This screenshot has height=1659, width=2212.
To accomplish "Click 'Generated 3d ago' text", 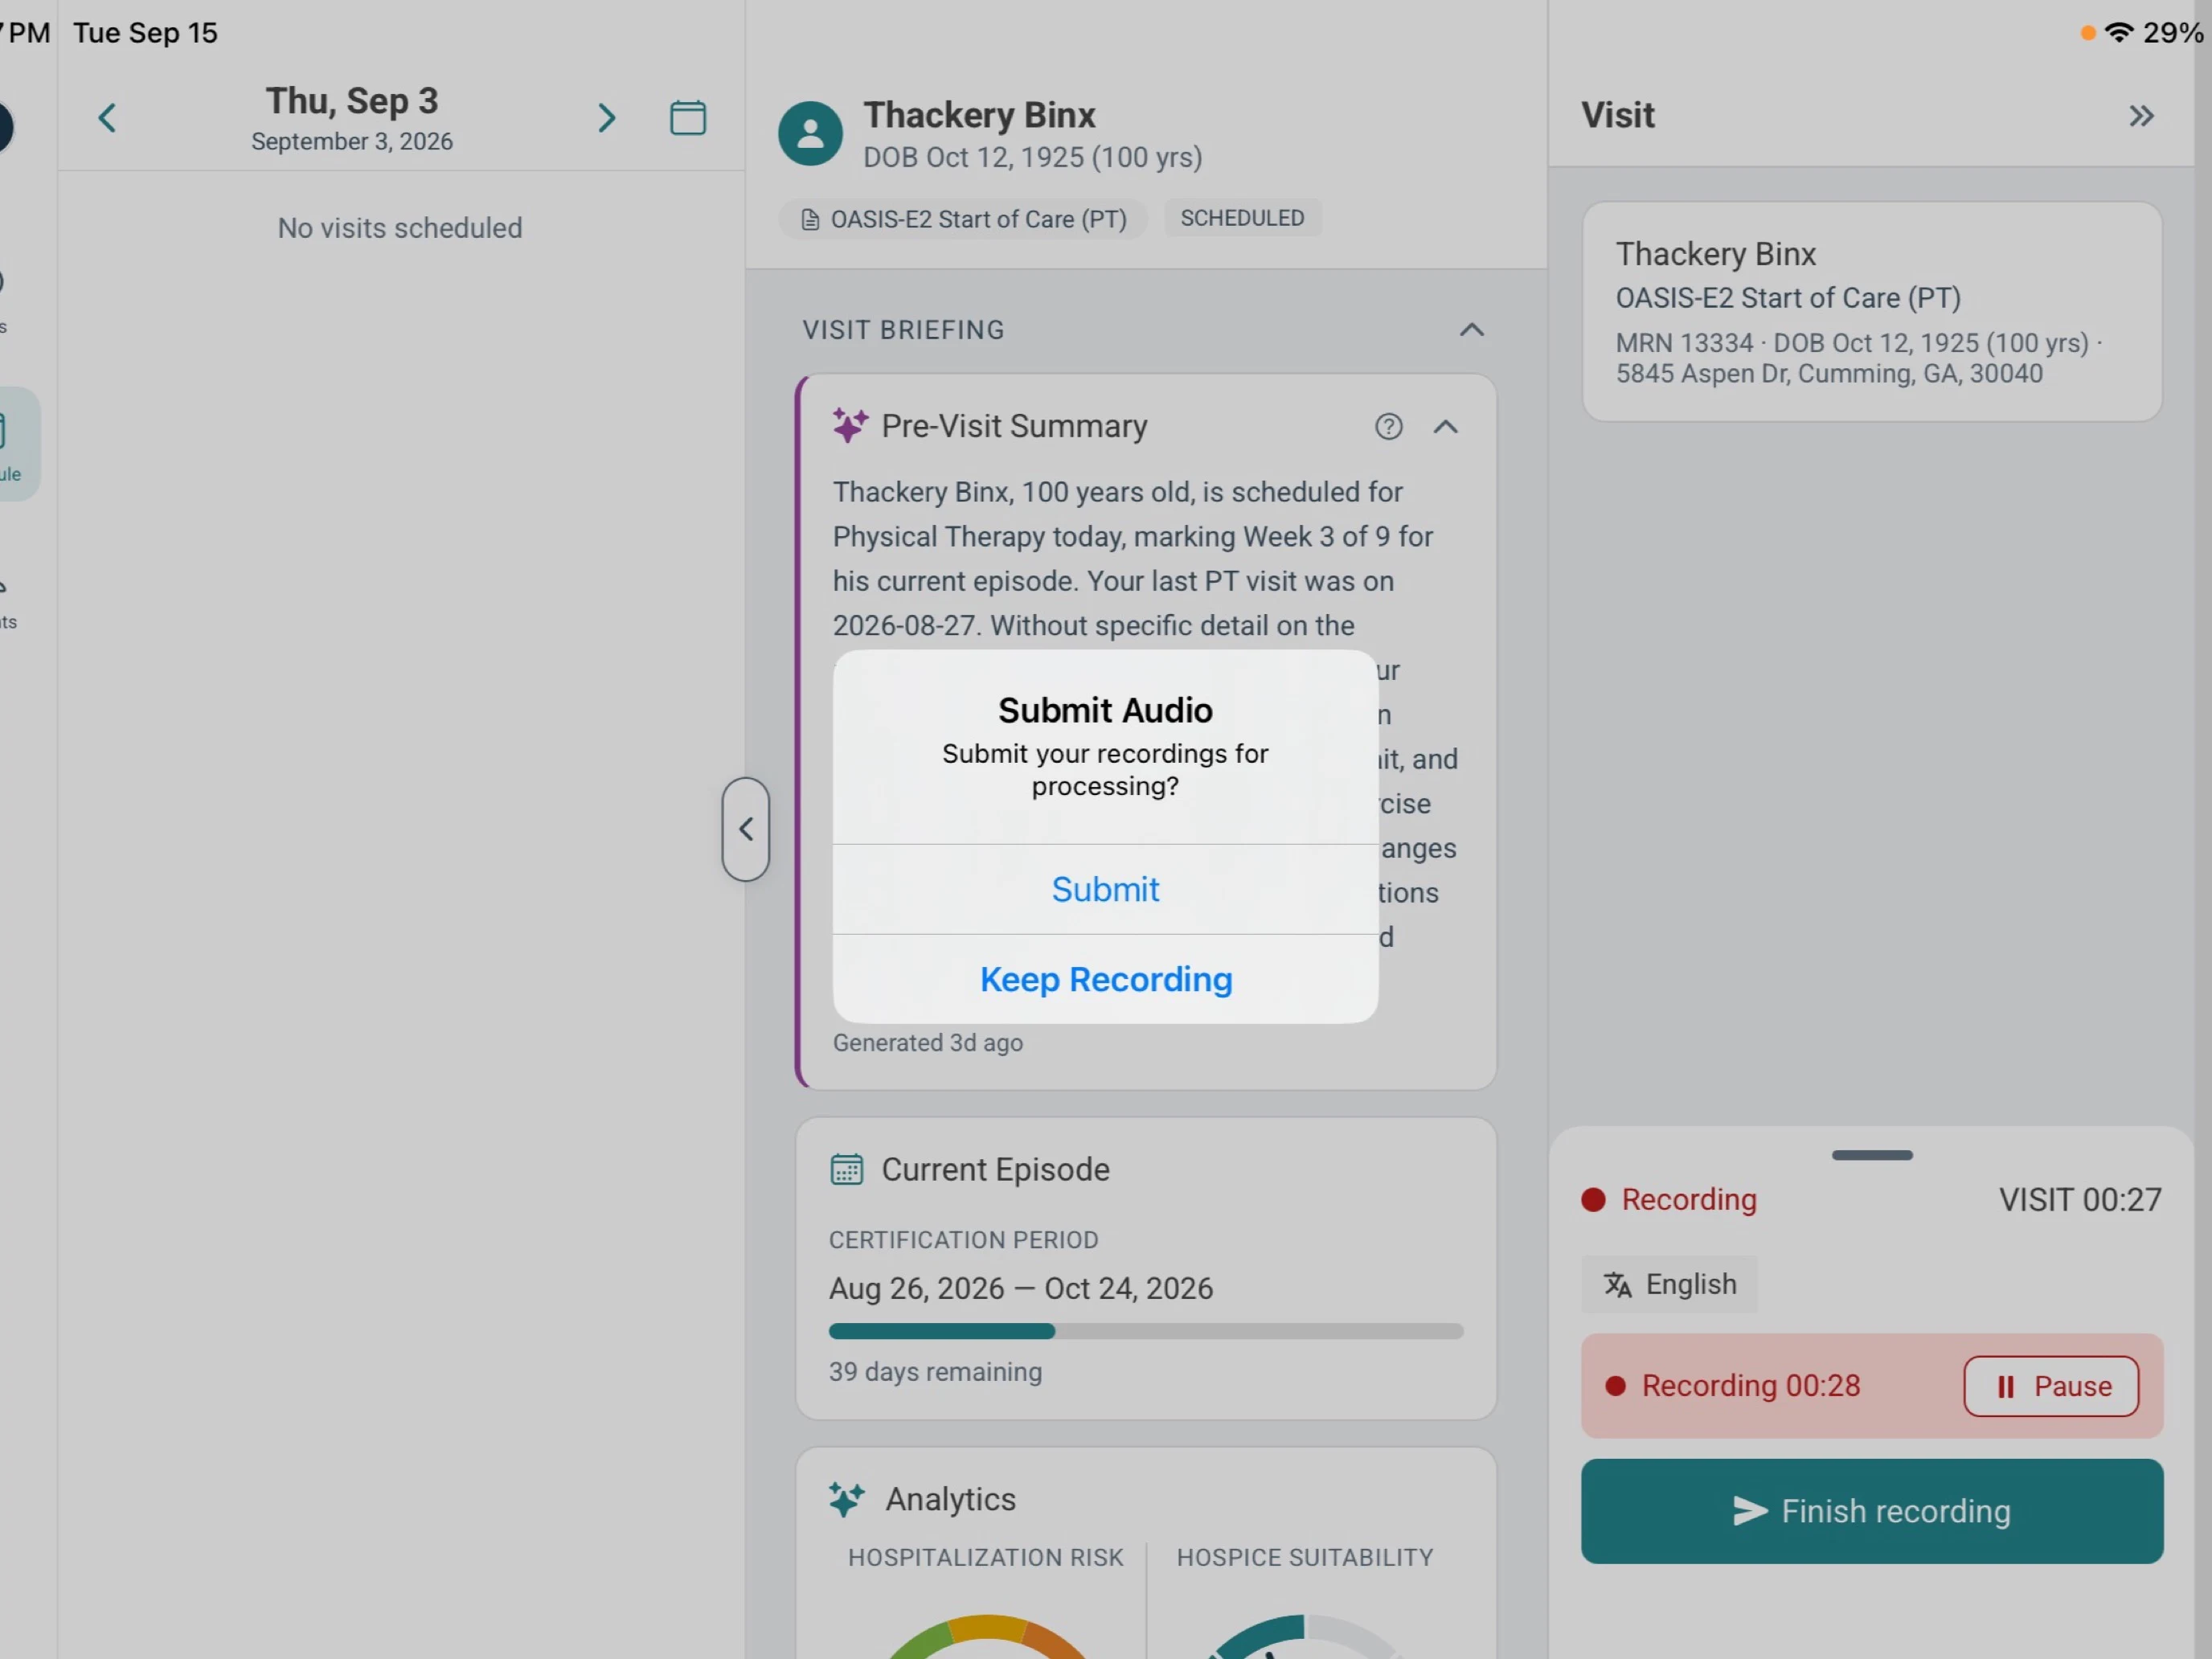I will 927,1042.
